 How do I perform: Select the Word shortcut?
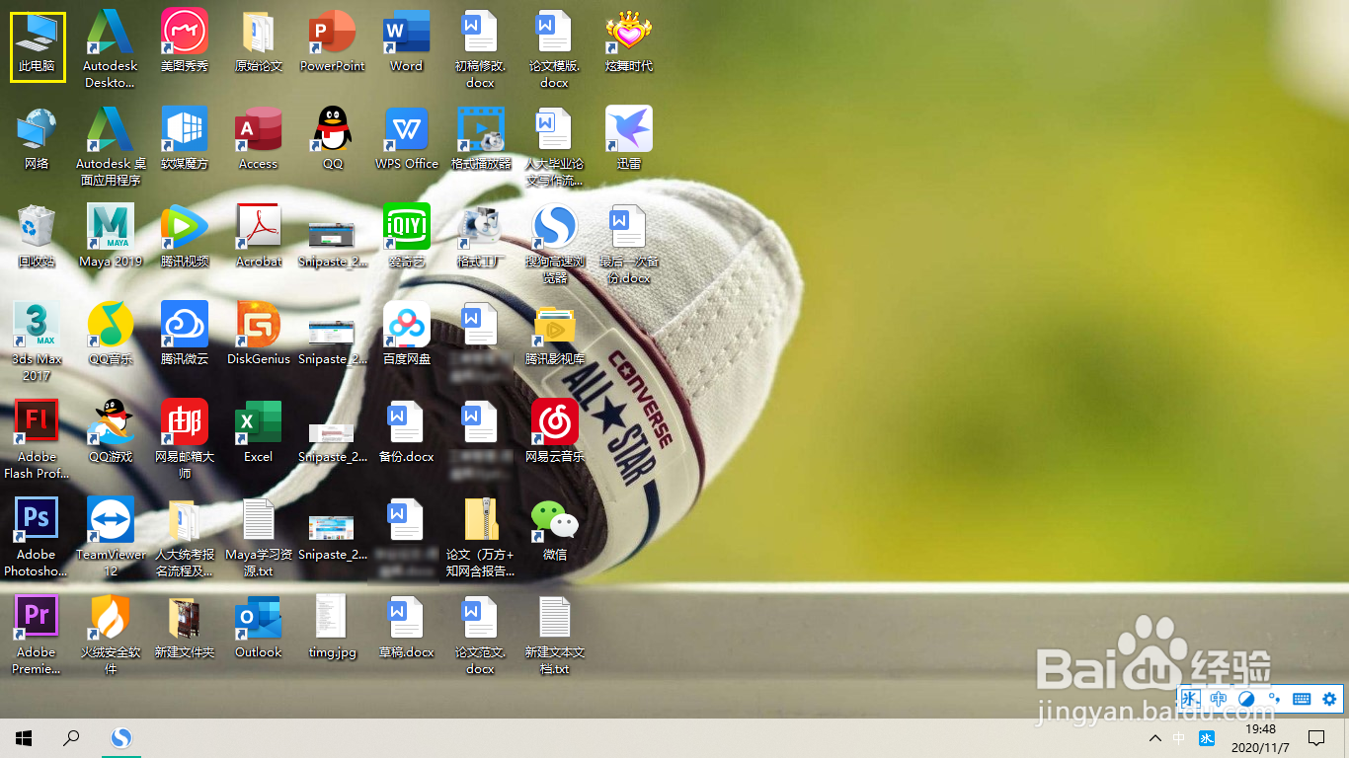click(407, 41)
